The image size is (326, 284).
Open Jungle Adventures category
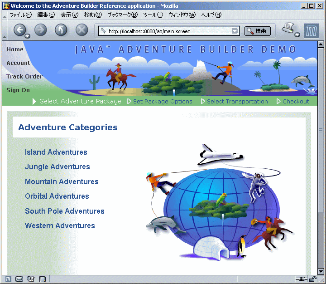[x=57, y=166]
